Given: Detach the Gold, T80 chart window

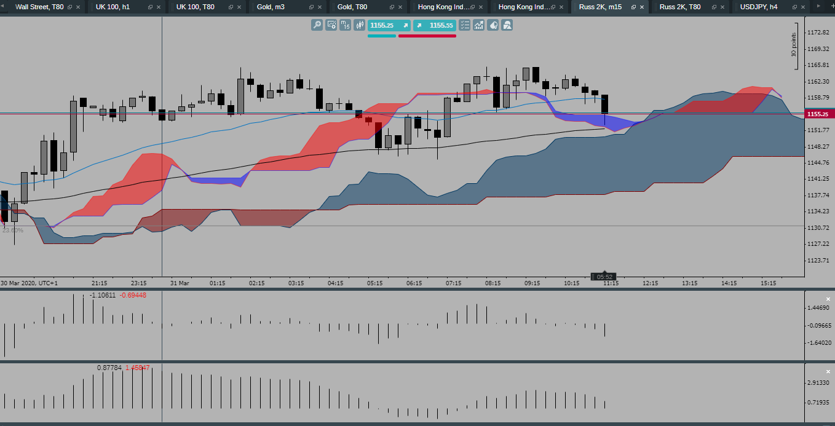Looking at the screenshot, I should [x=392, y=7].
